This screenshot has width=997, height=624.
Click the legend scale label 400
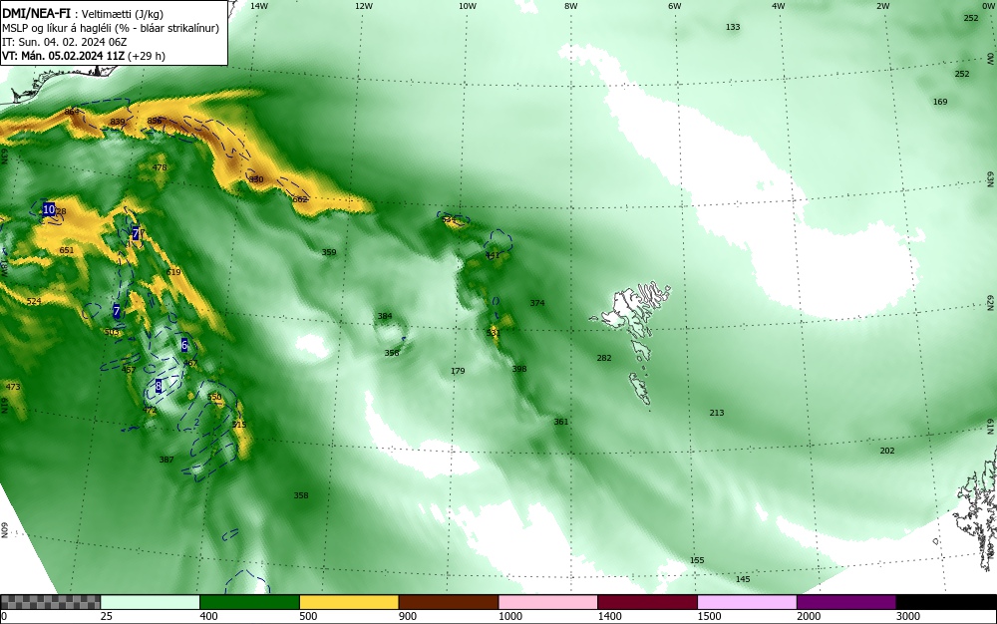click(x=208, y=616)
